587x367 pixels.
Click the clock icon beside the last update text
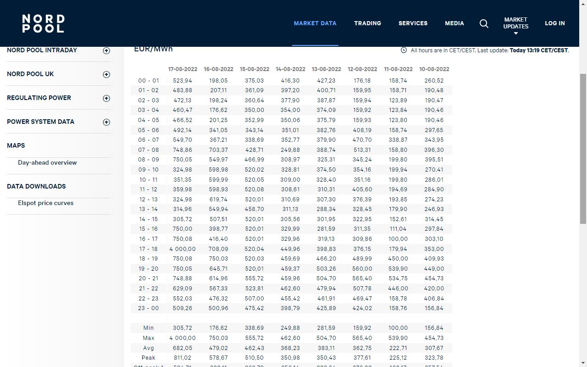(x=404, y=50)
